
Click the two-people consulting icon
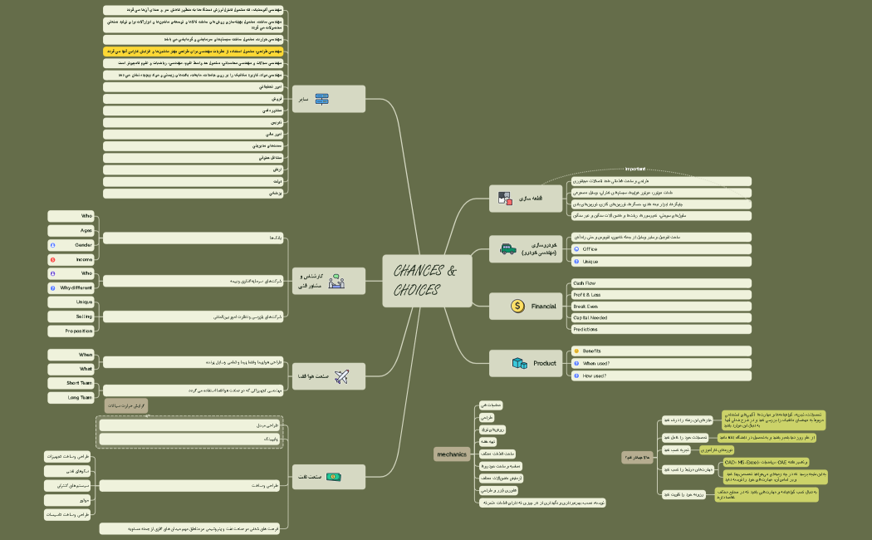coord(337,281)
